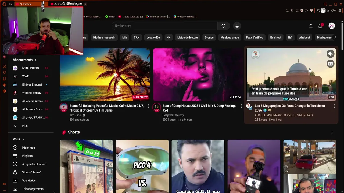Open the Shorts section three-dot menu

point(332,132)
